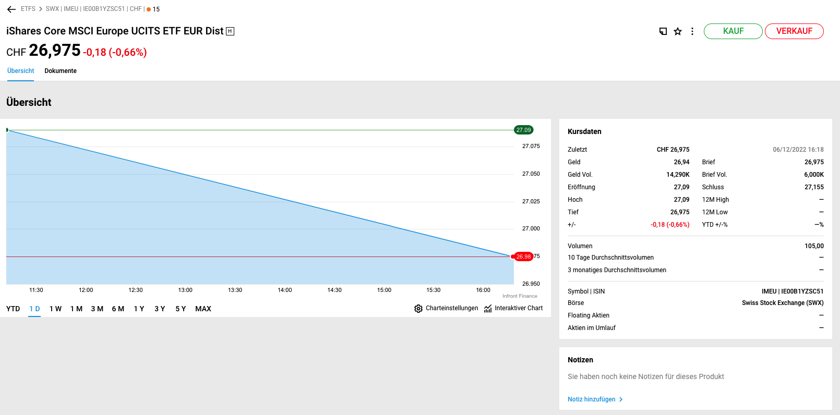This screenshot has width=840, height=415.
Task: Click the Interaktiver Chart label
Action: 519,308
